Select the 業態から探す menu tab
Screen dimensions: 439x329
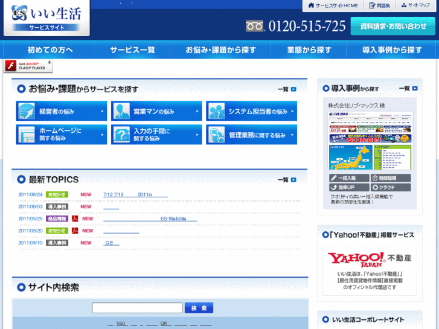click(309, 50)
